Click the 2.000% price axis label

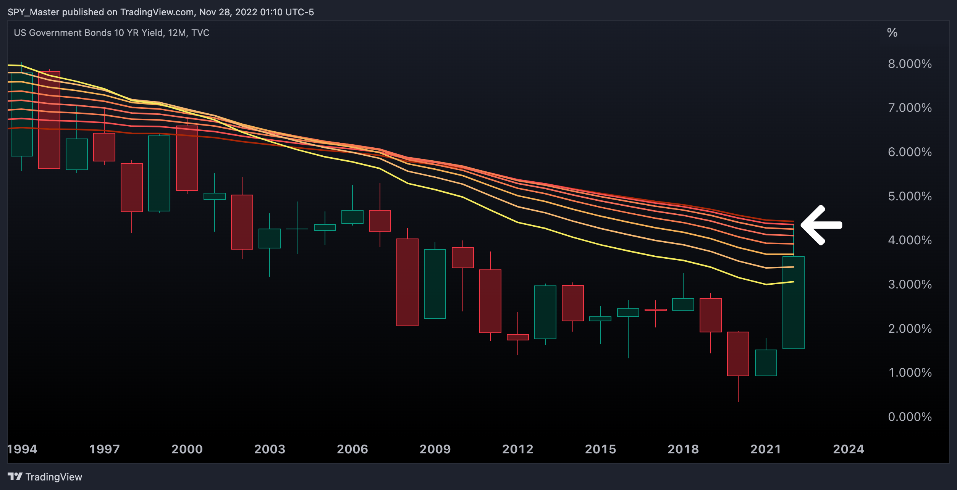(910, 329)
